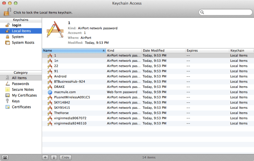Click the AirPort icon beside DRAKE
Image resolution: width=254 pixels, height=161 pixels.
pos(50,87)
